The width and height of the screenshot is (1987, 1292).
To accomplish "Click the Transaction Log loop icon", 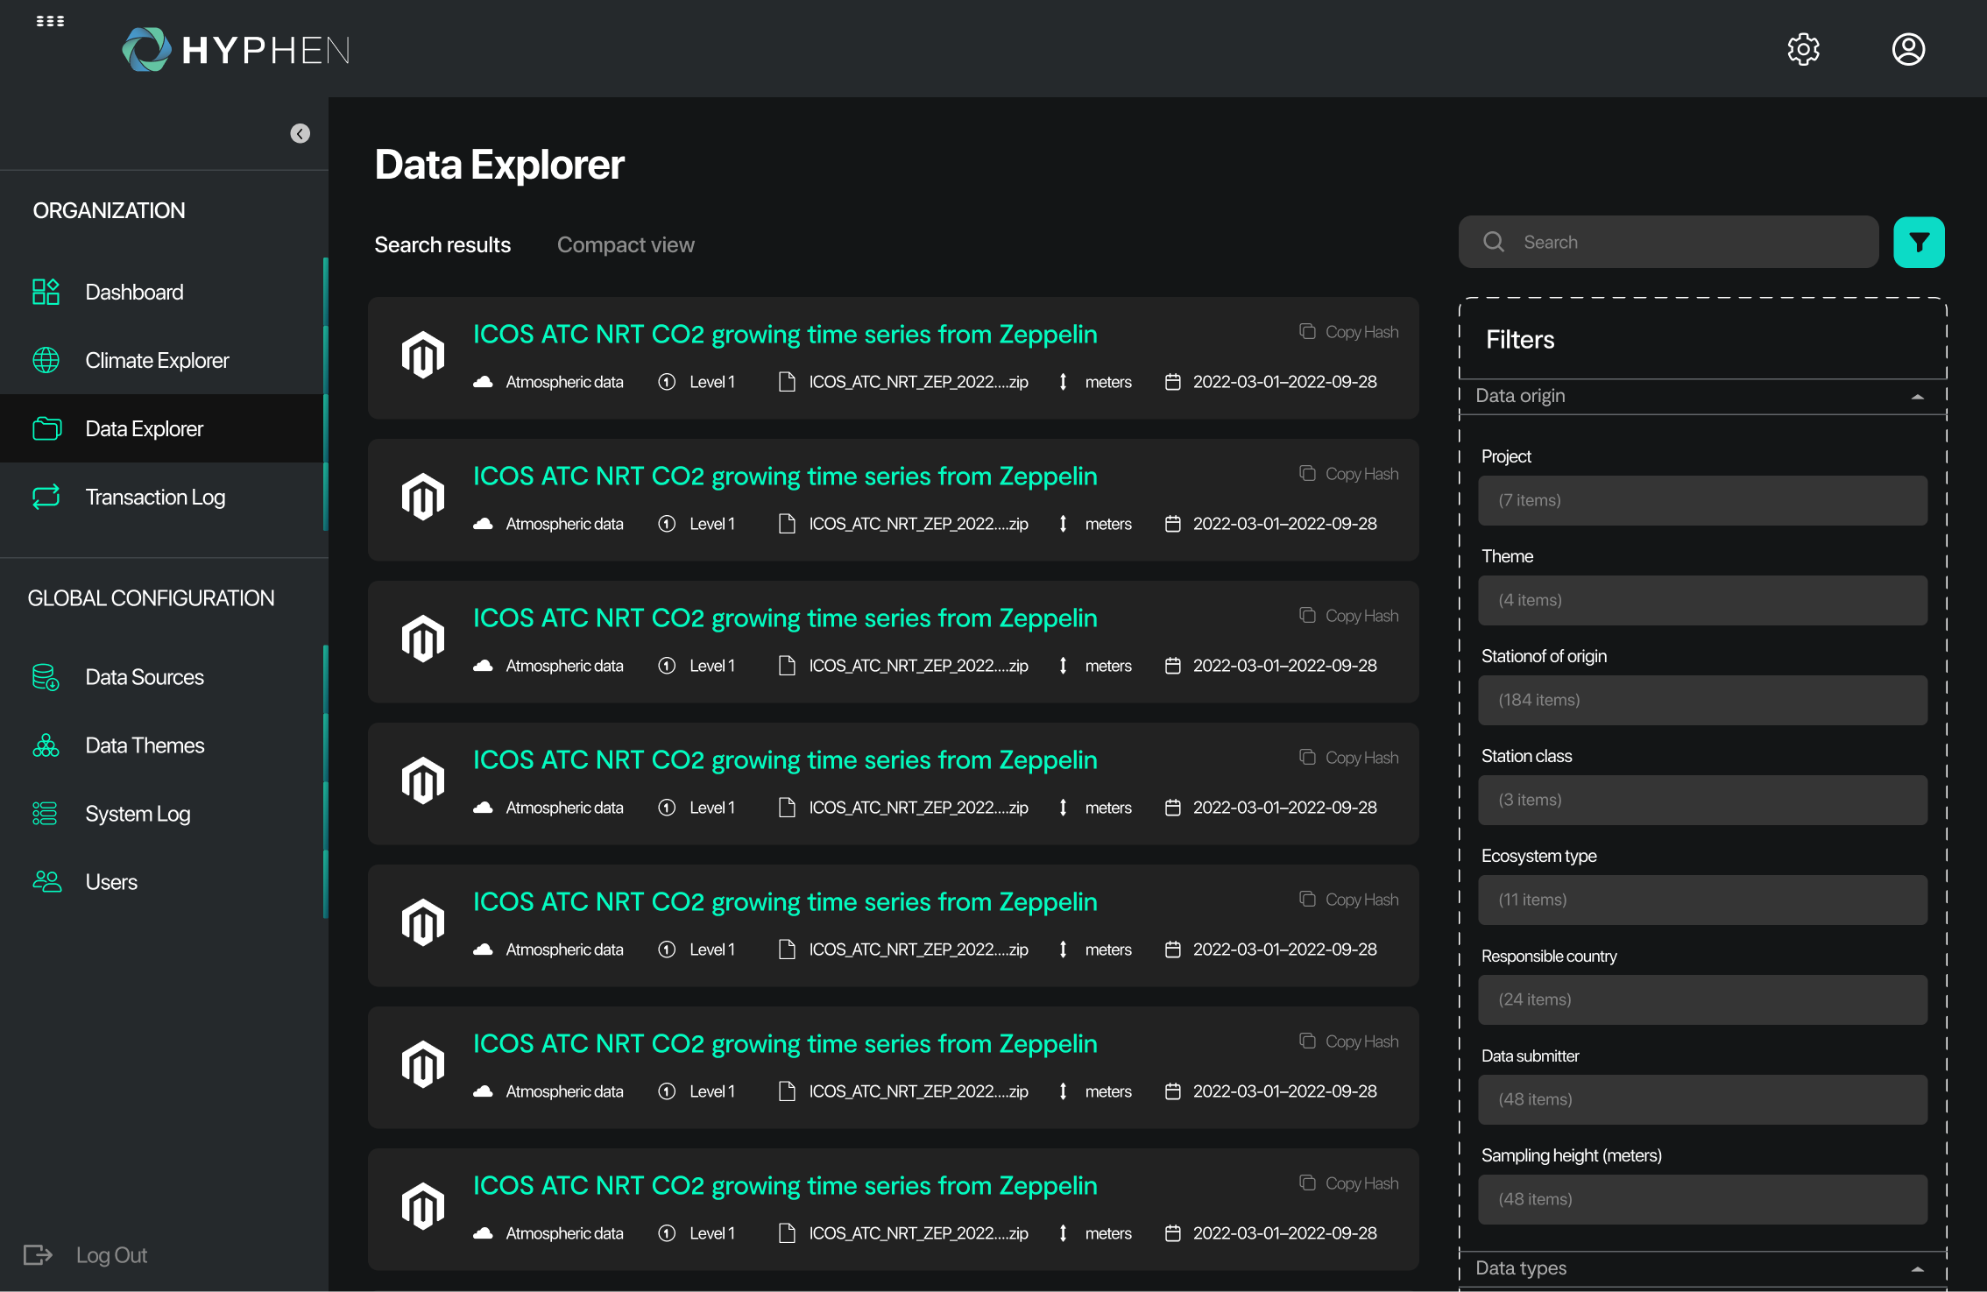I will (x=46, y=497).
